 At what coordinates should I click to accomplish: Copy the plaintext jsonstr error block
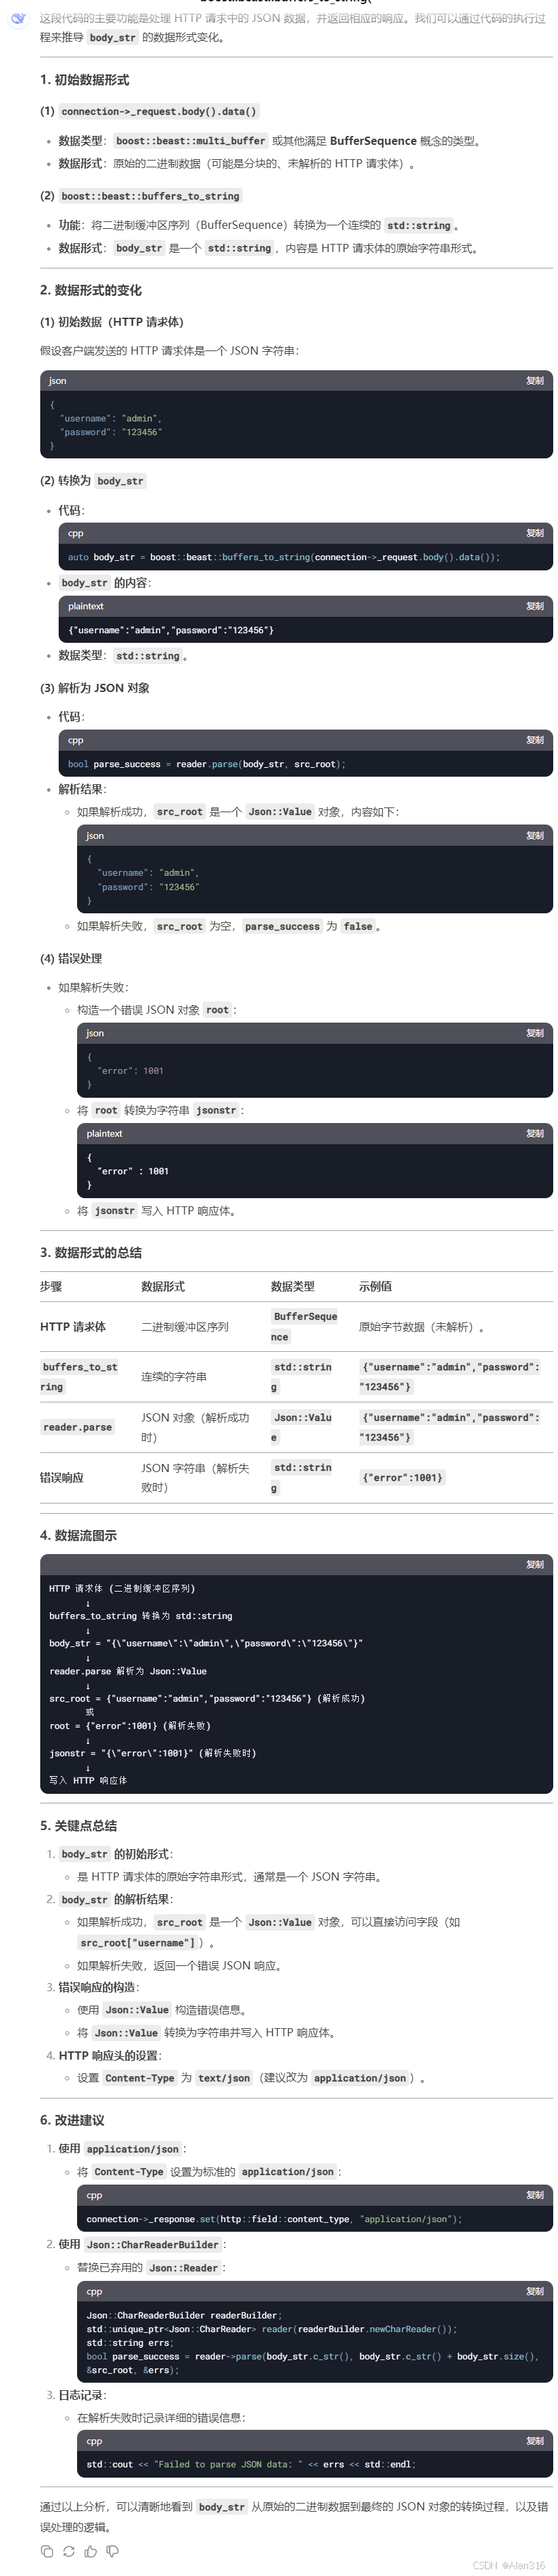(x=535, y=1133)
